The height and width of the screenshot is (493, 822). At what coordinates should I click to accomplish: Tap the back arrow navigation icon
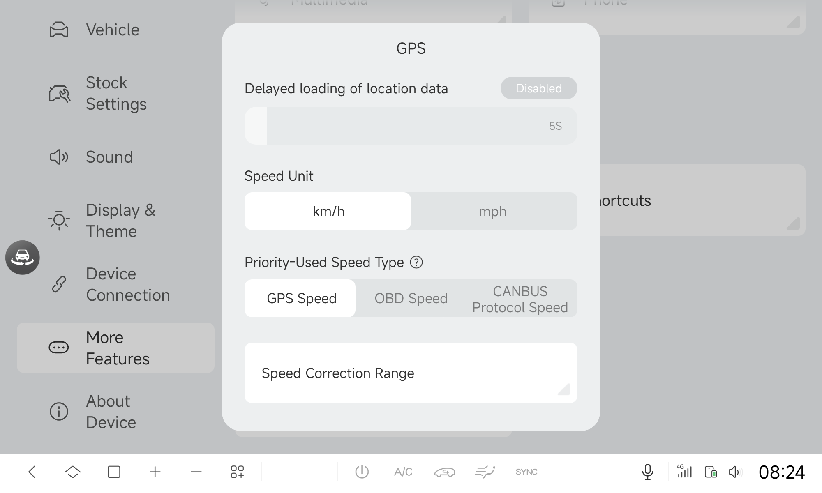tap(32, 472)
